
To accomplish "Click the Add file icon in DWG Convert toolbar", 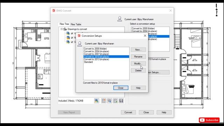I will tap(97, 101).
